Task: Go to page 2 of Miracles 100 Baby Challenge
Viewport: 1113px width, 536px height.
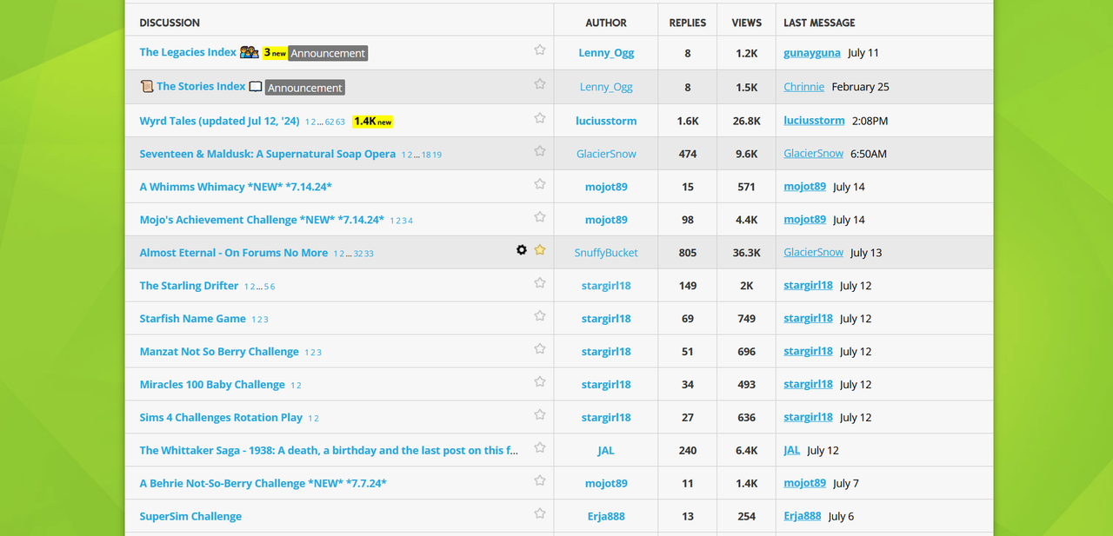Action: point(298,387)
